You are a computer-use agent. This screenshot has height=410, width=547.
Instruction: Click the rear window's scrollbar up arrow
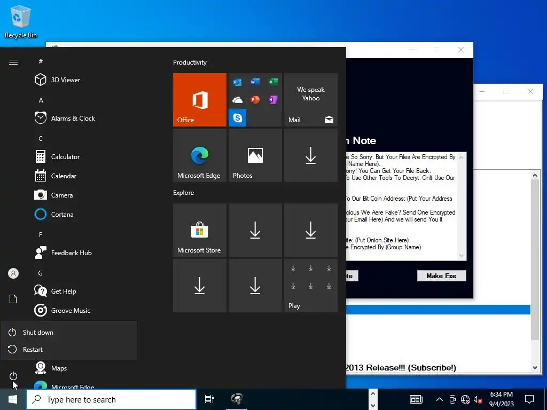pos(535,175)
